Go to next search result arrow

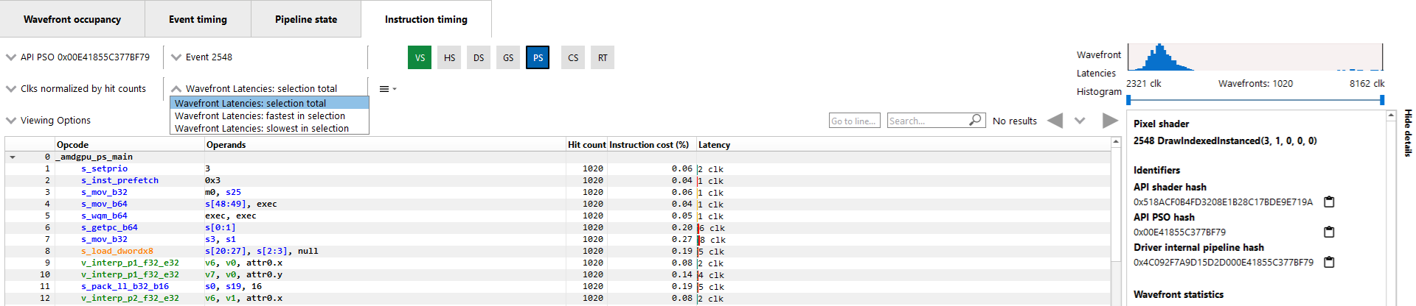point(1109,121)
